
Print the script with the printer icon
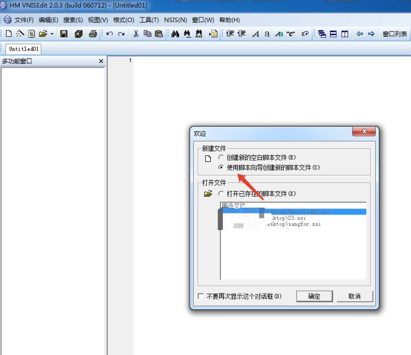[x=93, y=33]
